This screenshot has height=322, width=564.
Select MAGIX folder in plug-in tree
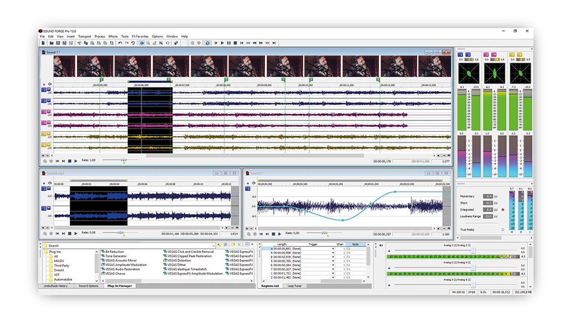[58, 261]
